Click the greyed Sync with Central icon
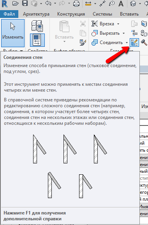The height and width of the screenshot is (225, 148). (34, 4)
